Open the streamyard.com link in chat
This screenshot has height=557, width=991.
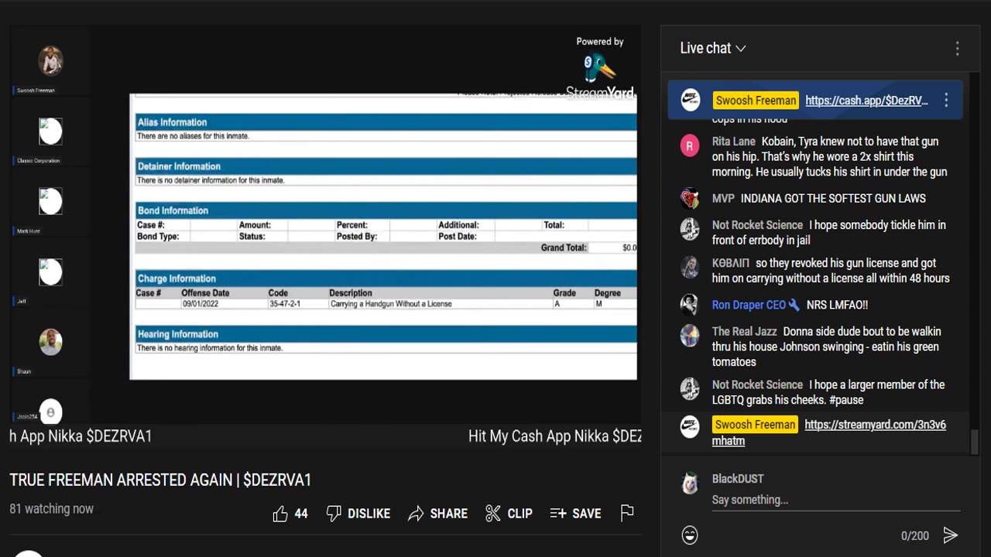(x=829, y=432)
